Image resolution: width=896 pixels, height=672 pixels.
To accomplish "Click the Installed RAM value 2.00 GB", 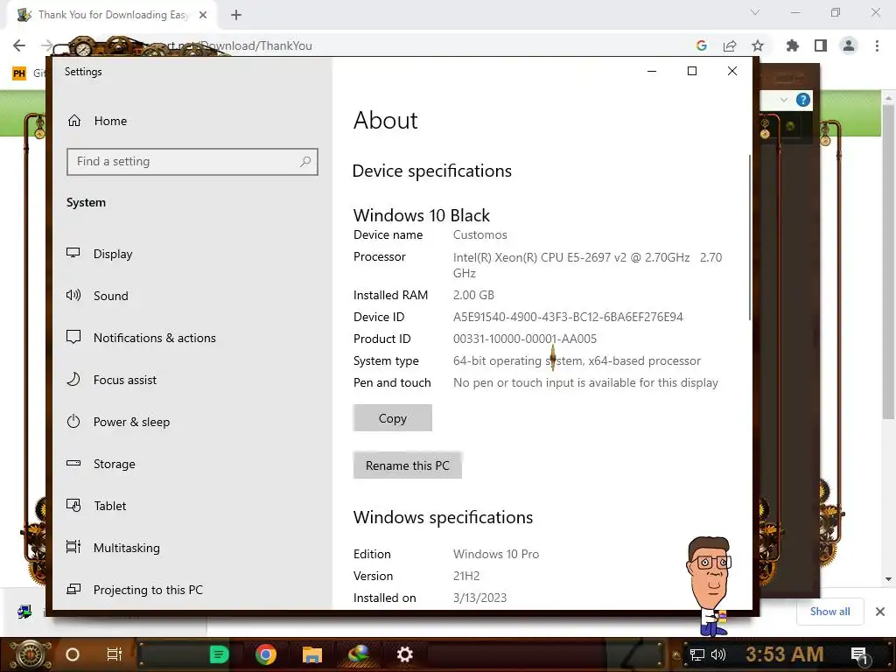I will (x=473, y=296).
